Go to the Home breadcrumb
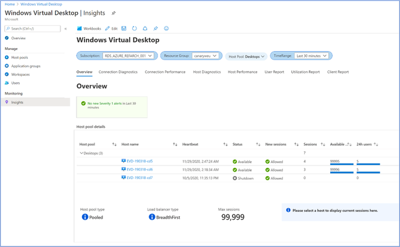This screenshot has height=247, width=400. point(10,4)
